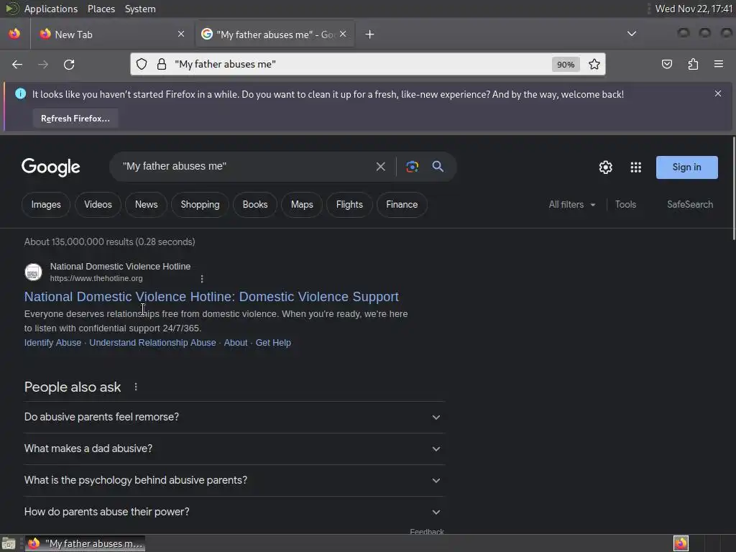
Task: Open the search Tools button
Action: (x=626, y=205)
